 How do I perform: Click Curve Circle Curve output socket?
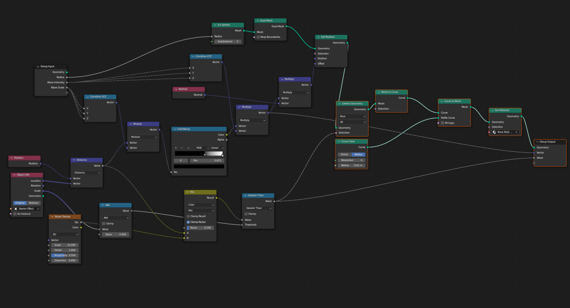pos(368,147)
